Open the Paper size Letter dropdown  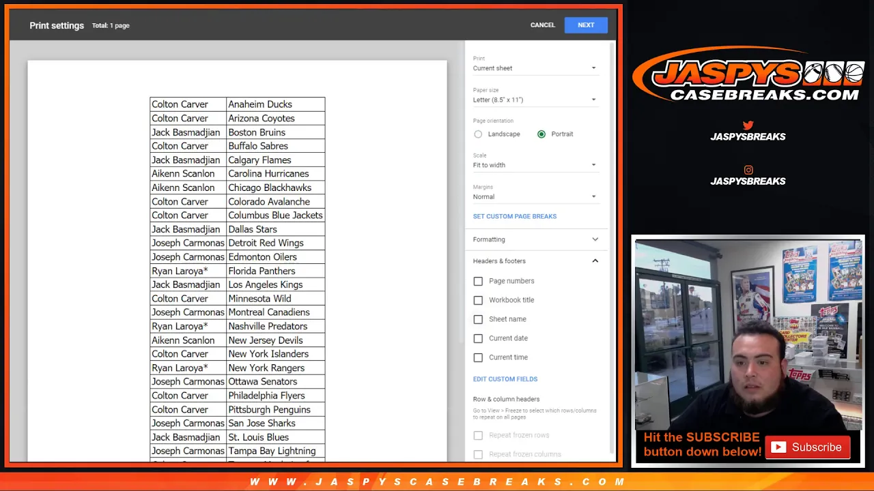(535, 100)
